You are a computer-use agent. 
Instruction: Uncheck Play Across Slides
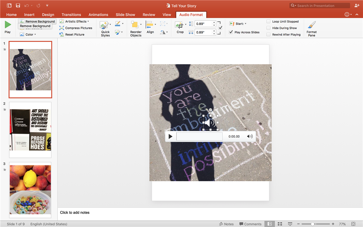(231, 32)
